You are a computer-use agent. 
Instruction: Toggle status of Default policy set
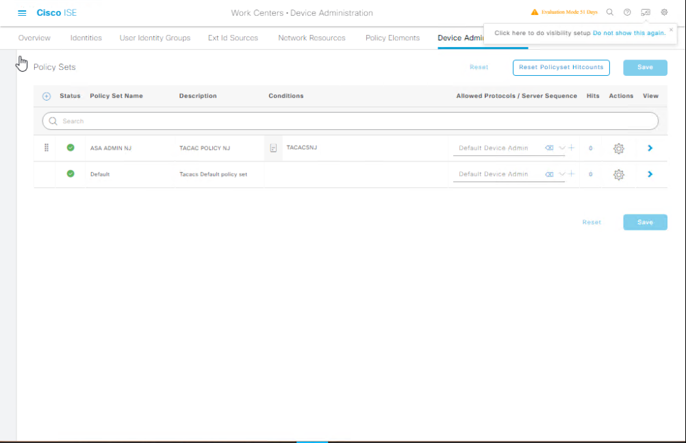click(x=71, y=174)
